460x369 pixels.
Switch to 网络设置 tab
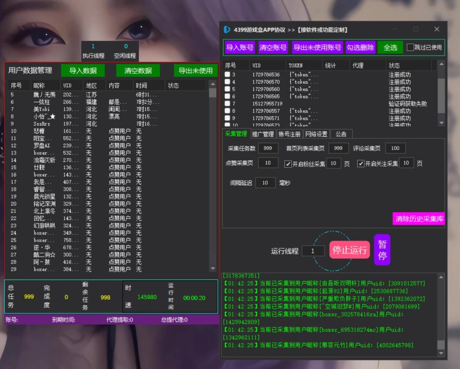coord(316,134)
